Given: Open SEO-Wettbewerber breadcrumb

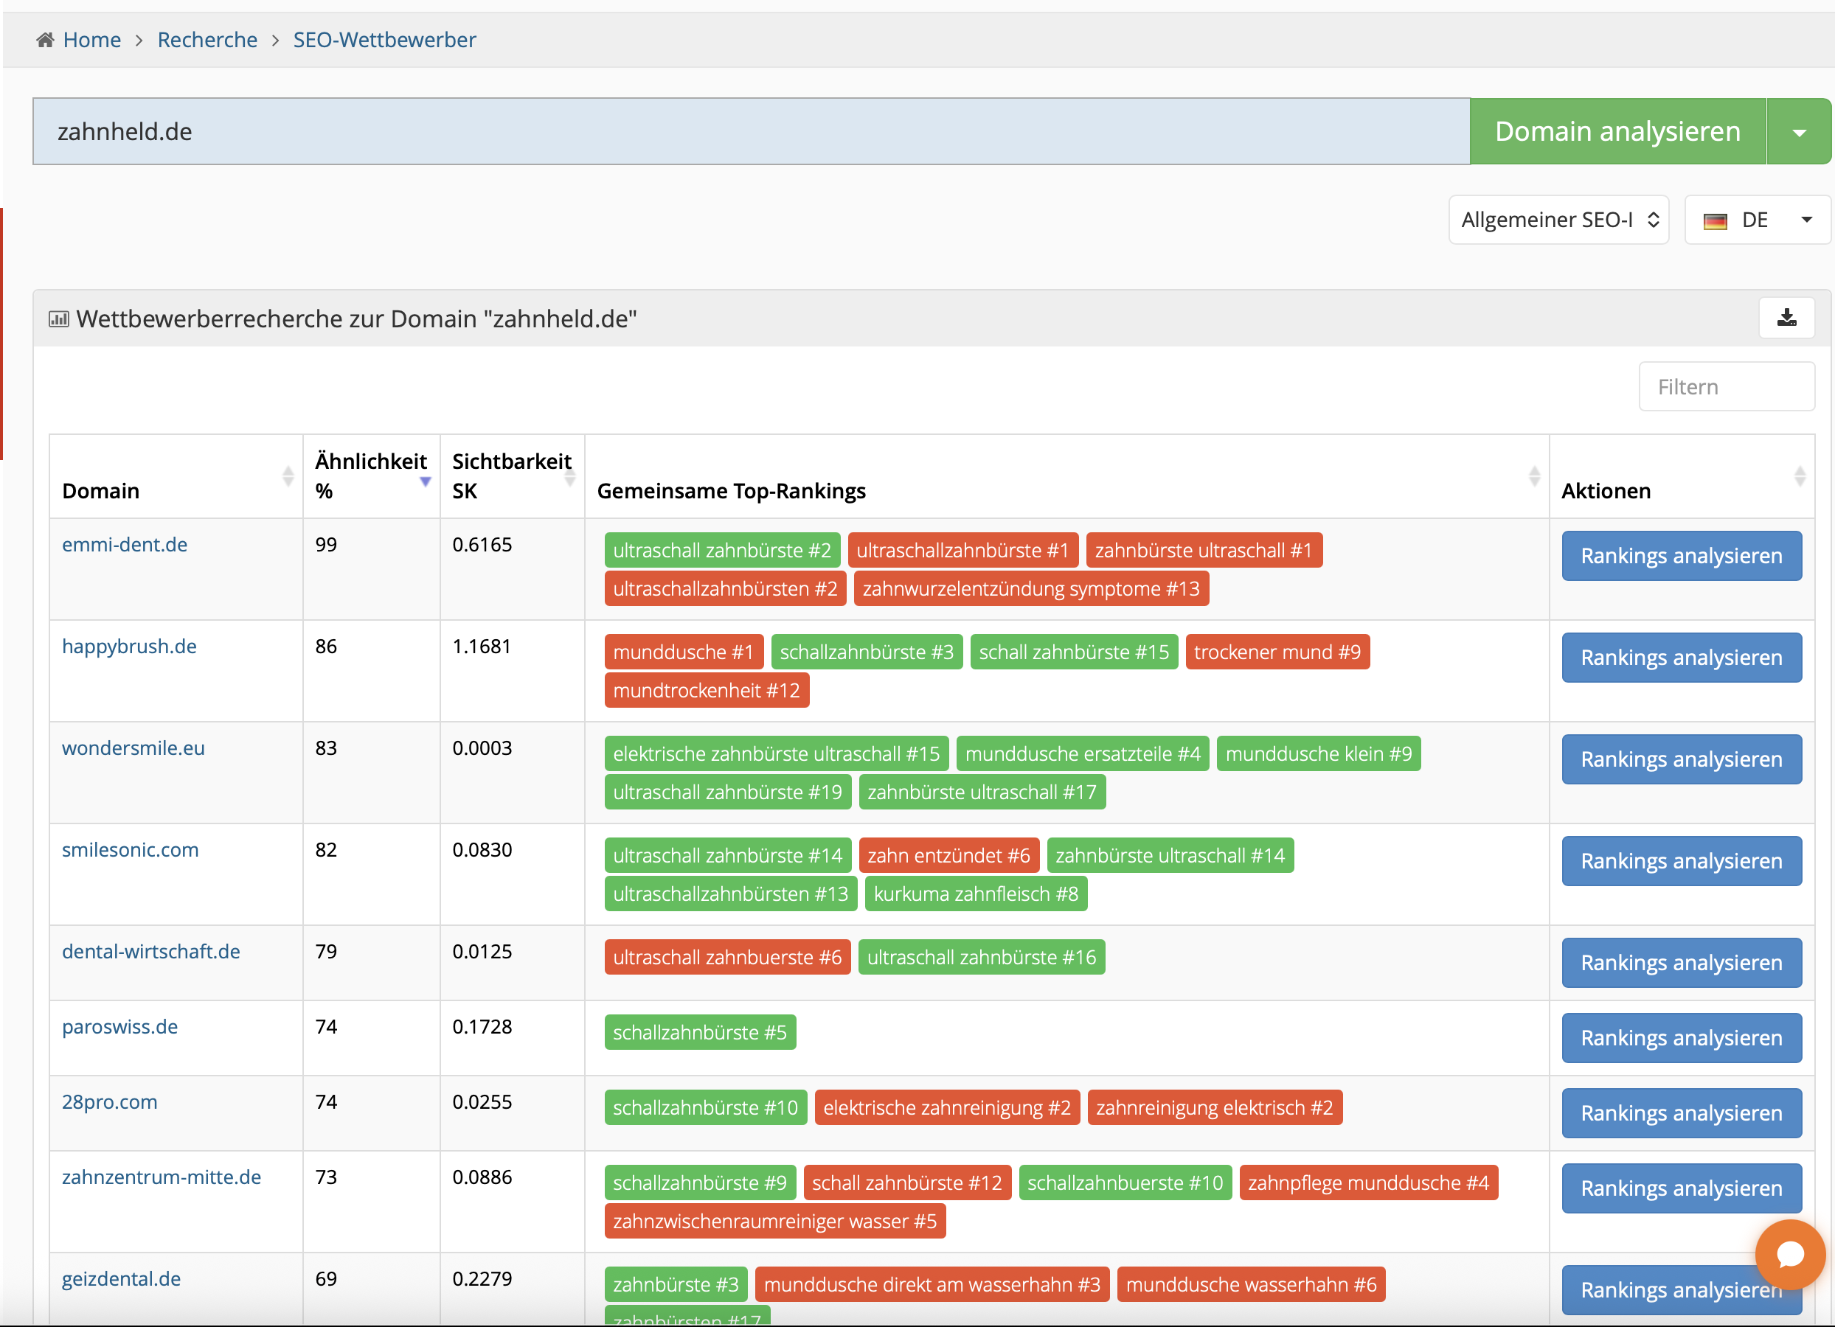Looking at the screenshot, I should [x=384, y=40].
